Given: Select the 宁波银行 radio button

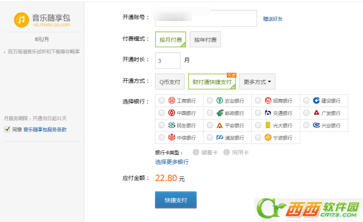Looking at the screenshot, I should [258, 137].
